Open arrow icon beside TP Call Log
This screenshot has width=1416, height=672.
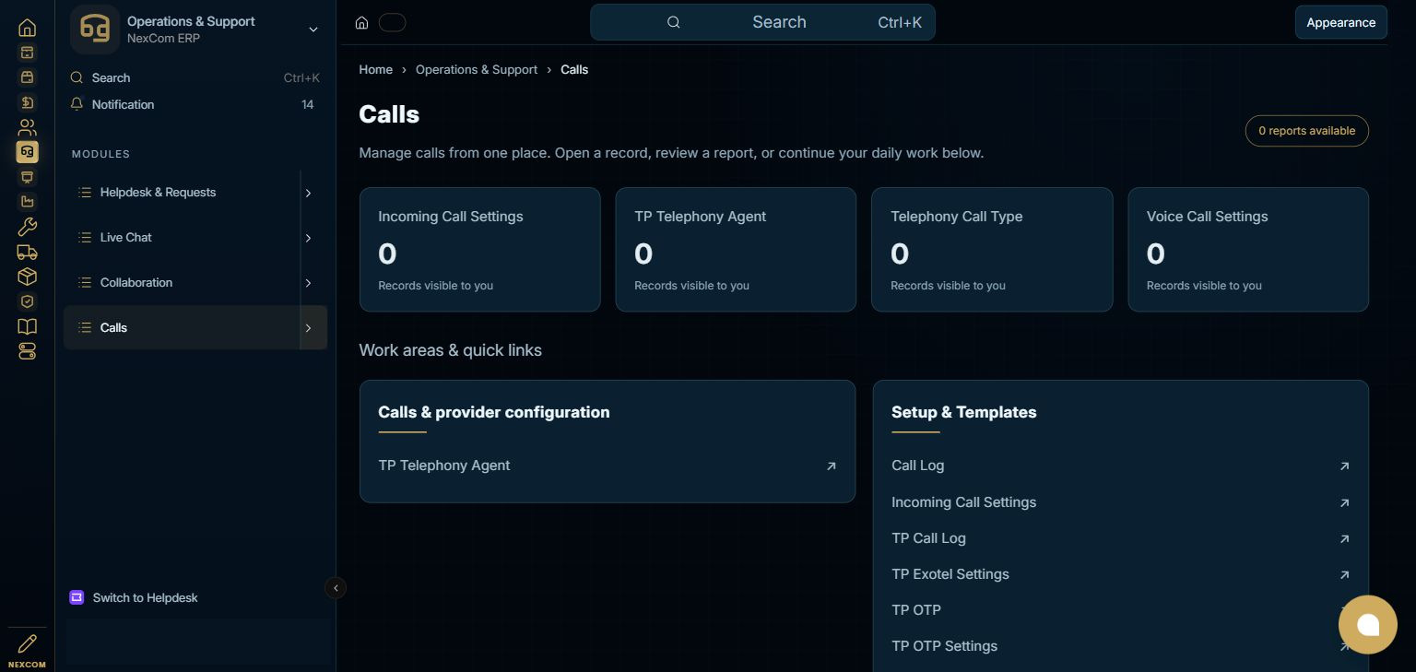[x=1344, y=539]
